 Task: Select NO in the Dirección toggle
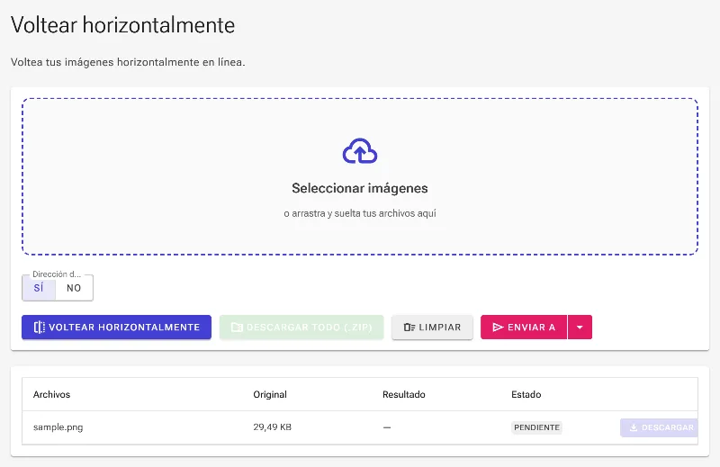tap(74, 288)
